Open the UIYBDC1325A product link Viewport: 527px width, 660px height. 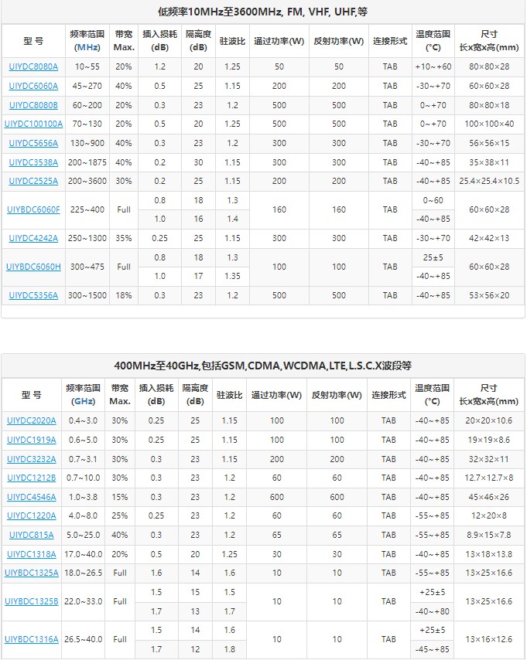click(x=31, y=573)
